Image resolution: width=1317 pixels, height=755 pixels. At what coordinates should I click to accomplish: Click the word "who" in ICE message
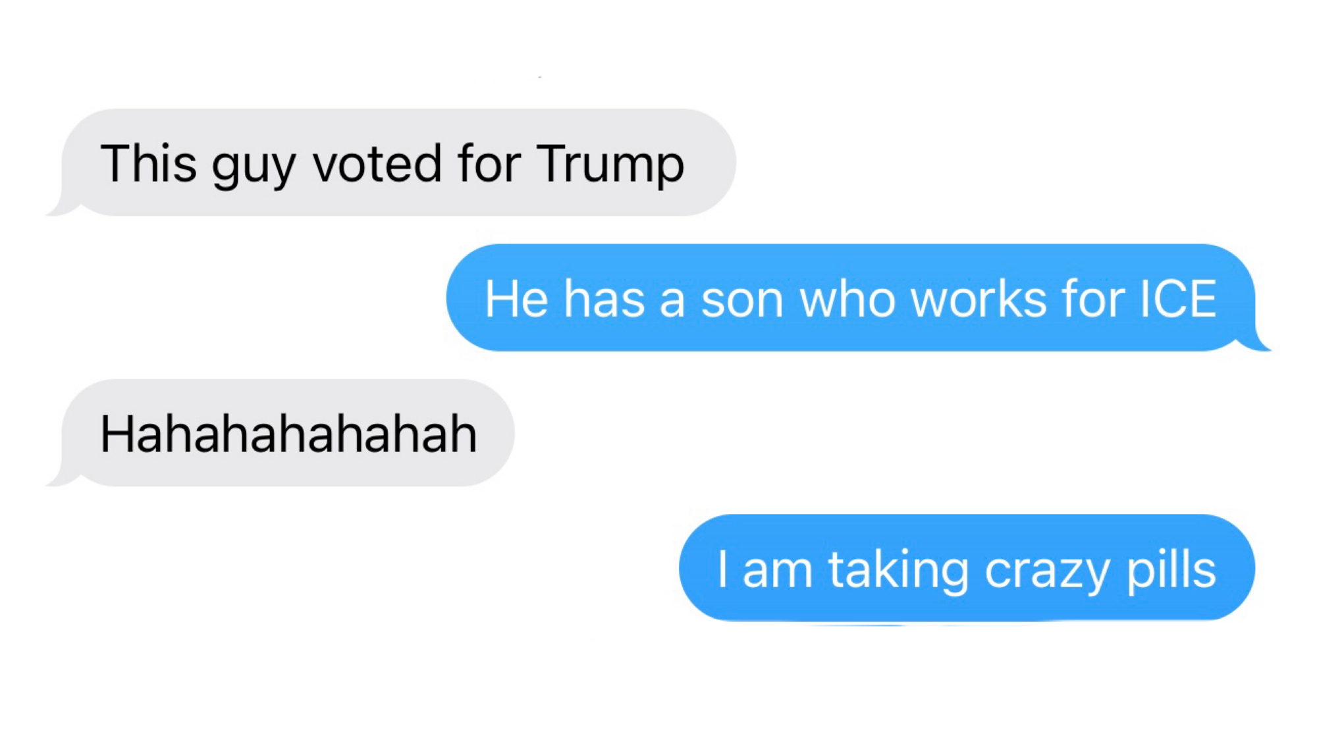[847, 299]
